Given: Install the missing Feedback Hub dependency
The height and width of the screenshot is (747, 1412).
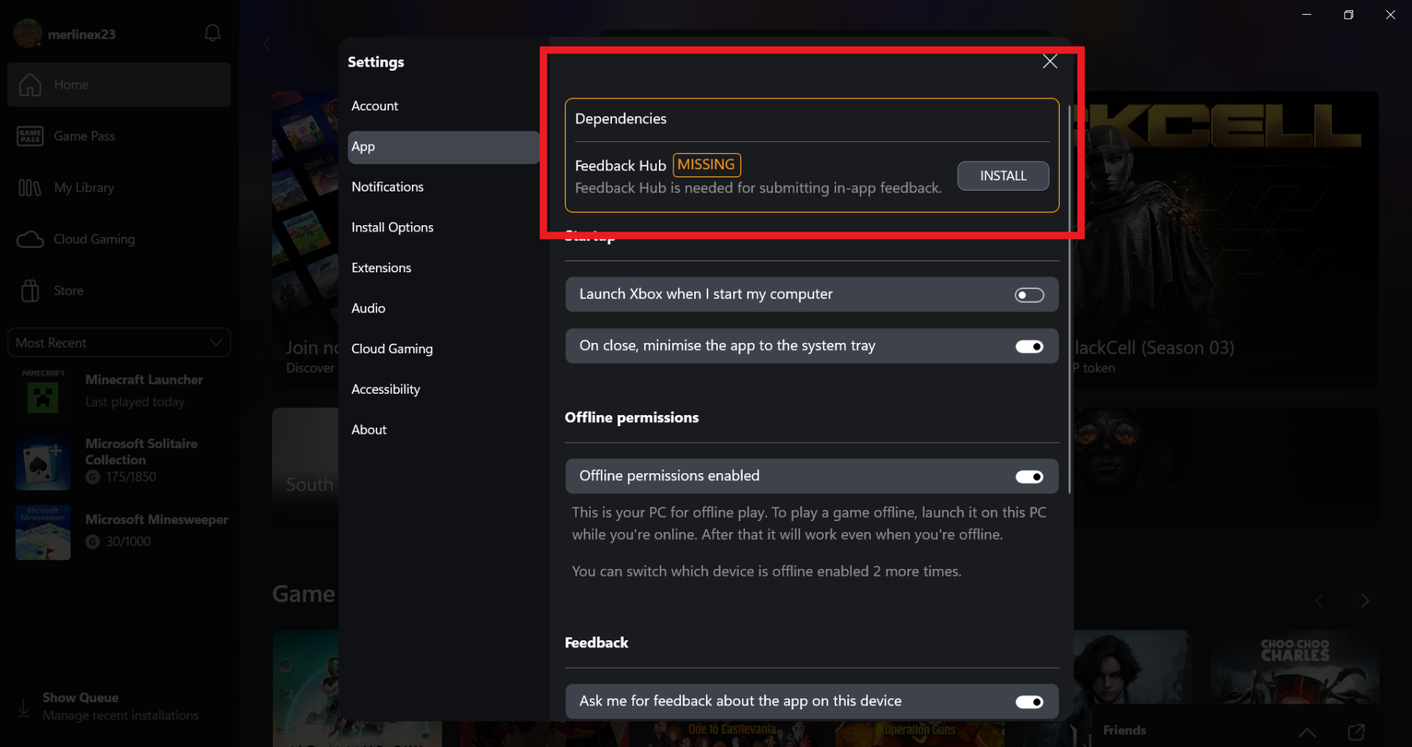Looking at the screenshot, I should pos(1003,176).
